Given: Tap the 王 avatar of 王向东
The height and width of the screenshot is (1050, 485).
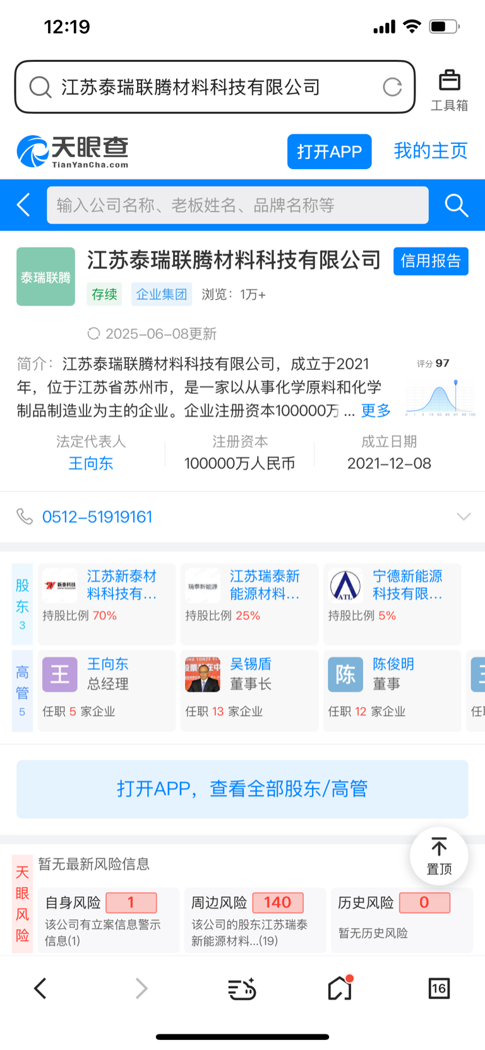Looking at the screenshot, I should pyautogui.click(x=60, y=674).
